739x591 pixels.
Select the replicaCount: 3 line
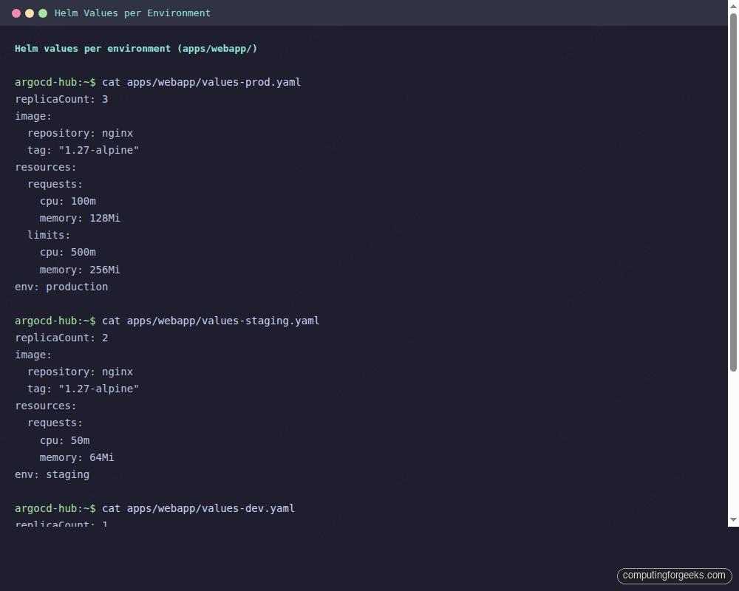tap(61, 99)
